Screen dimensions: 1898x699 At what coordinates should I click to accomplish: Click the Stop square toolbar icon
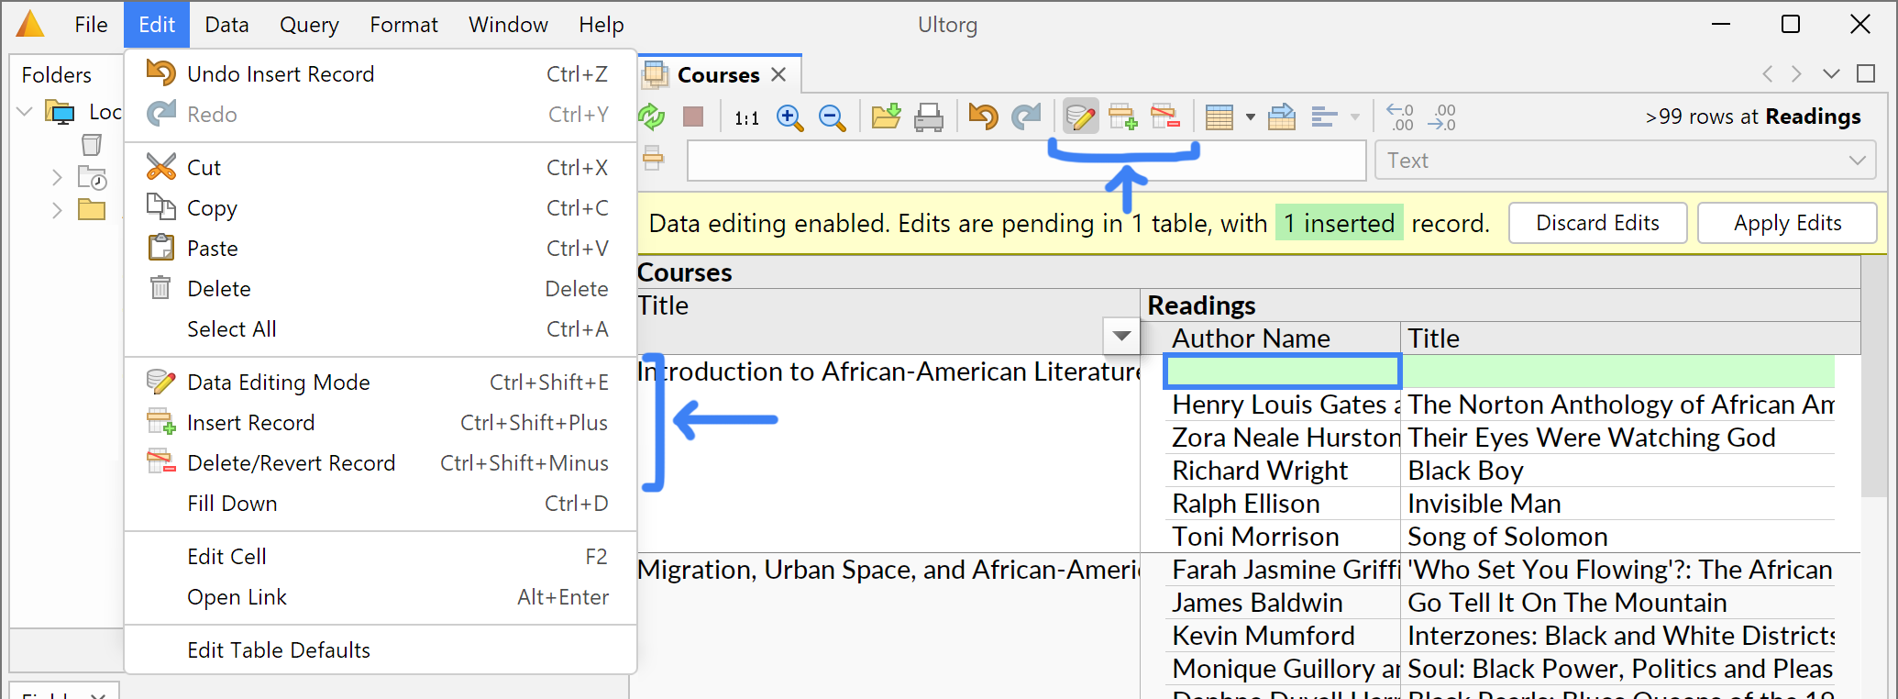(693, 116)
